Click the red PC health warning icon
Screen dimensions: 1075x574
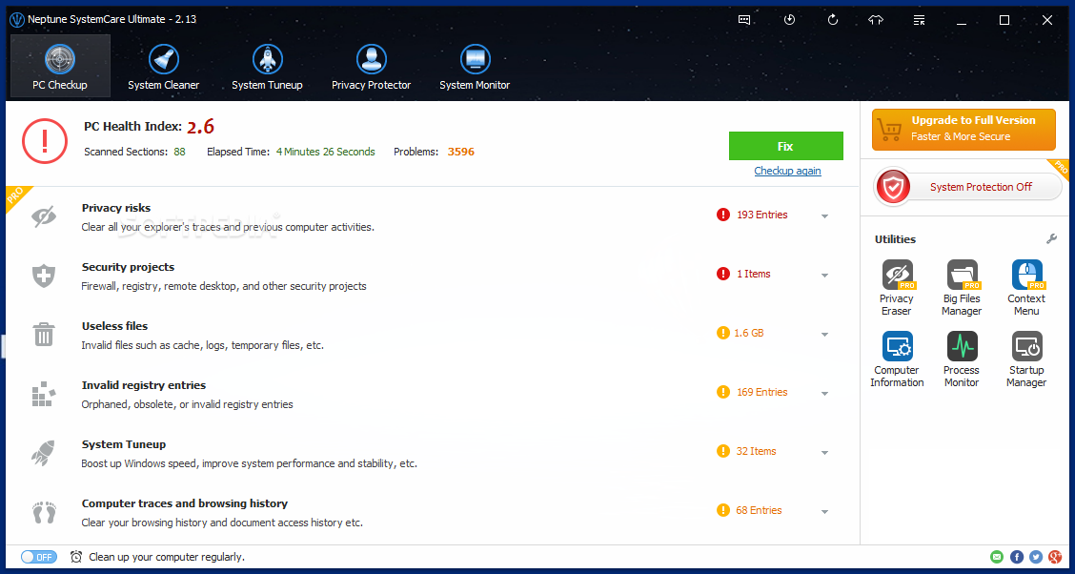(45, 140)
